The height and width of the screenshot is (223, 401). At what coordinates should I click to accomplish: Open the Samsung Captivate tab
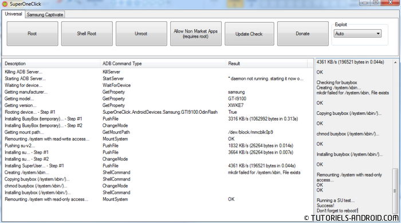pyautogui.click(x=45, y=14)
